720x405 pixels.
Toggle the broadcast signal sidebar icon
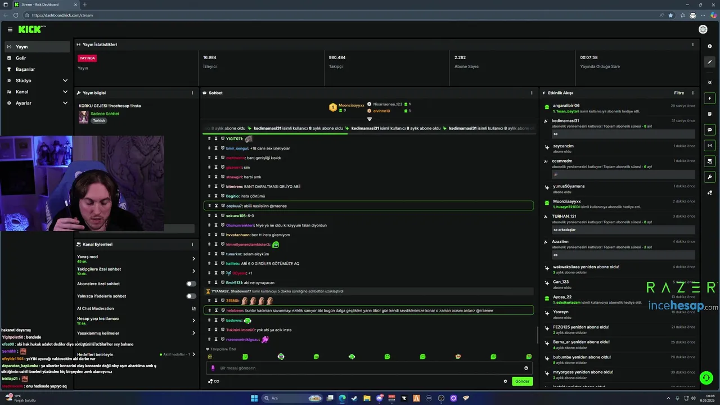[x=710, y=145]
